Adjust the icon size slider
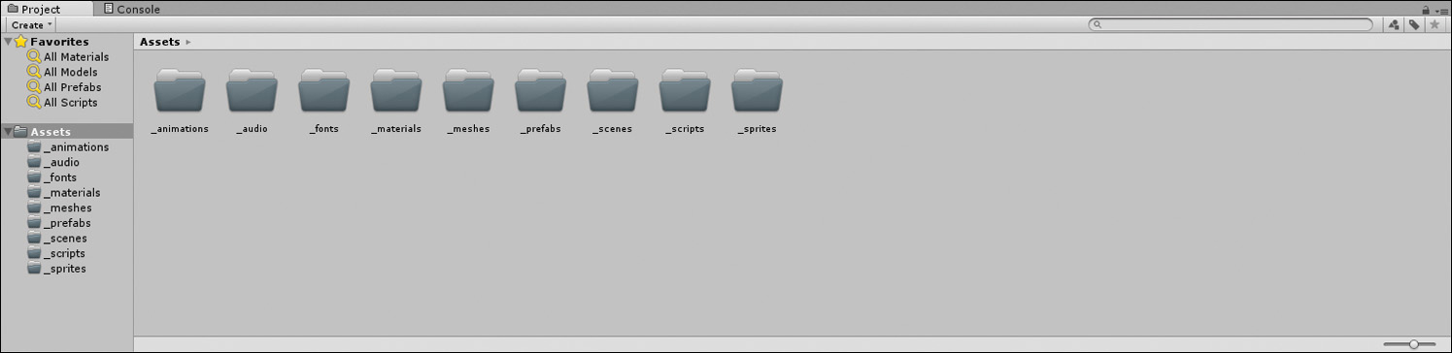 (x=1414, y=344)
